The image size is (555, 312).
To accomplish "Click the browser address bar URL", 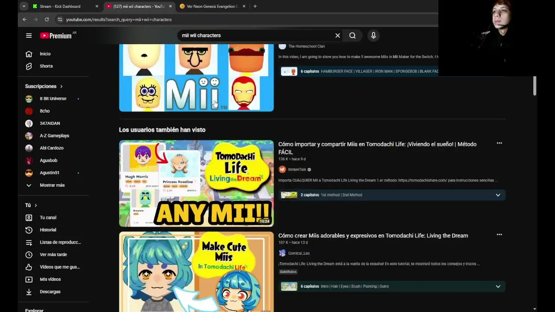I will (119, 19).
